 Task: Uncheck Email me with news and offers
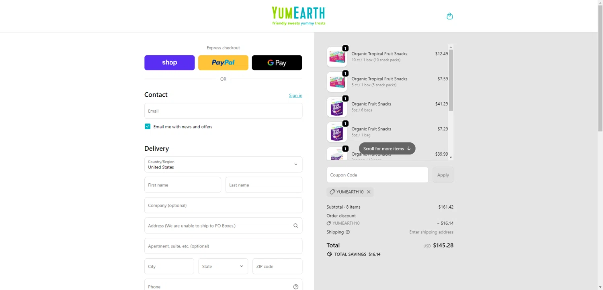(148, 126)
